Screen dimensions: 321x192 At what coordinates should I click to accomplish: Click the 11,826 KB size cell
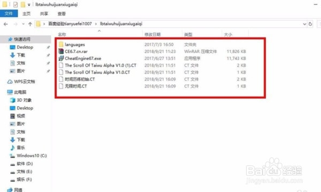(x=236, y=51)
